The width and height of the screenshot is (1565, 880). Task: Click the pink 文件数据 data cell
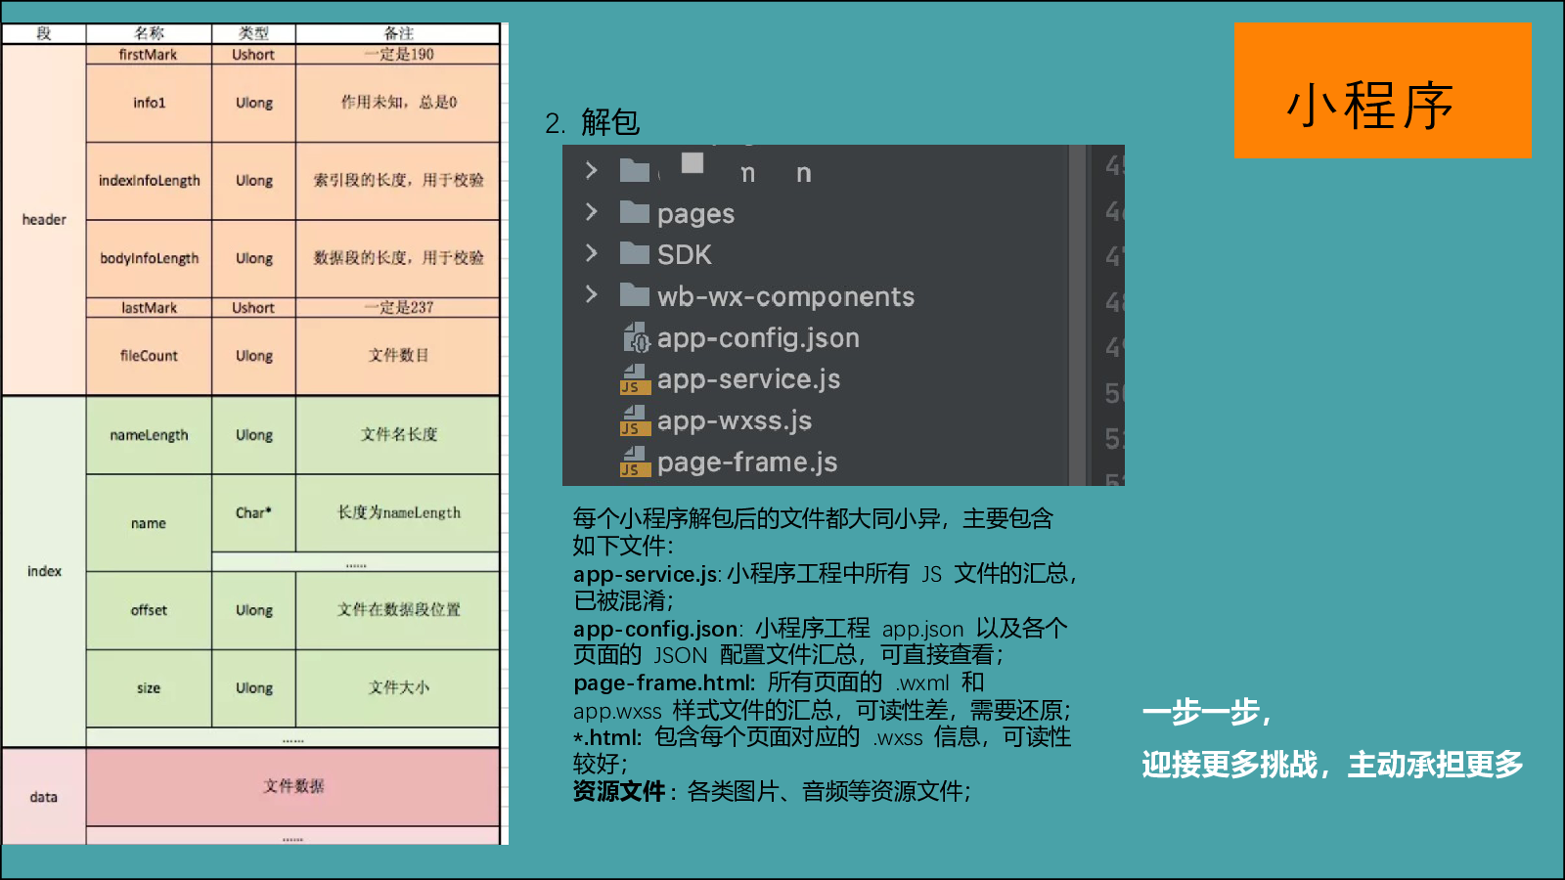pyautogui.click(x=293, y=786)
